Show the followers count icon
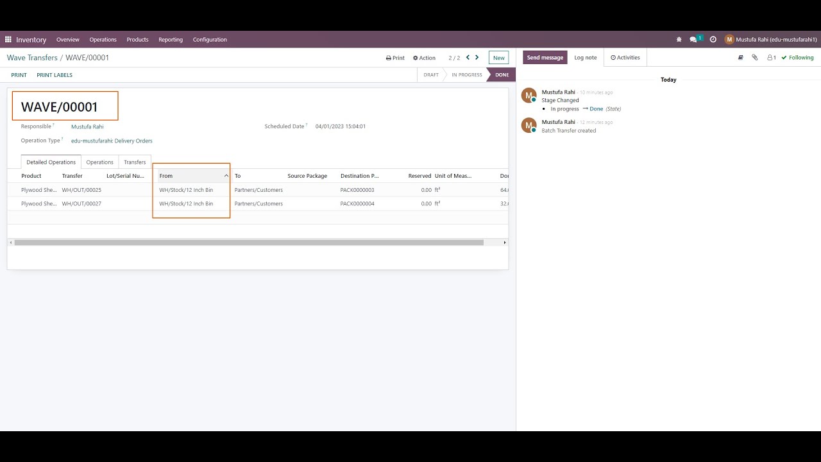 tap(772, 57)
